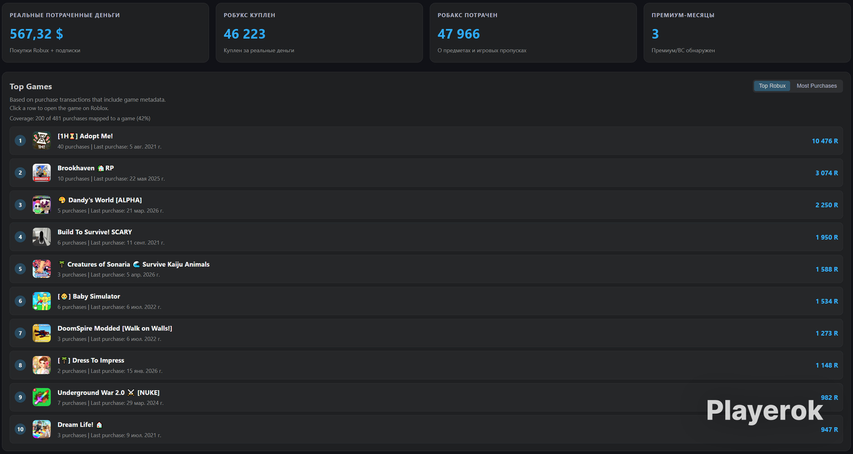Image resolution: width=853 pixels, height=454 pixels.
Task: Click rank badge number 7
Action: [x=20, y=333]
